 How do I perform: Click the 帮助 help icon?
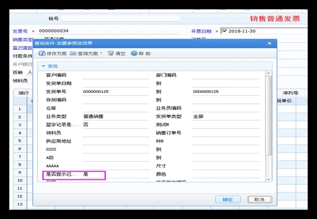134,53
